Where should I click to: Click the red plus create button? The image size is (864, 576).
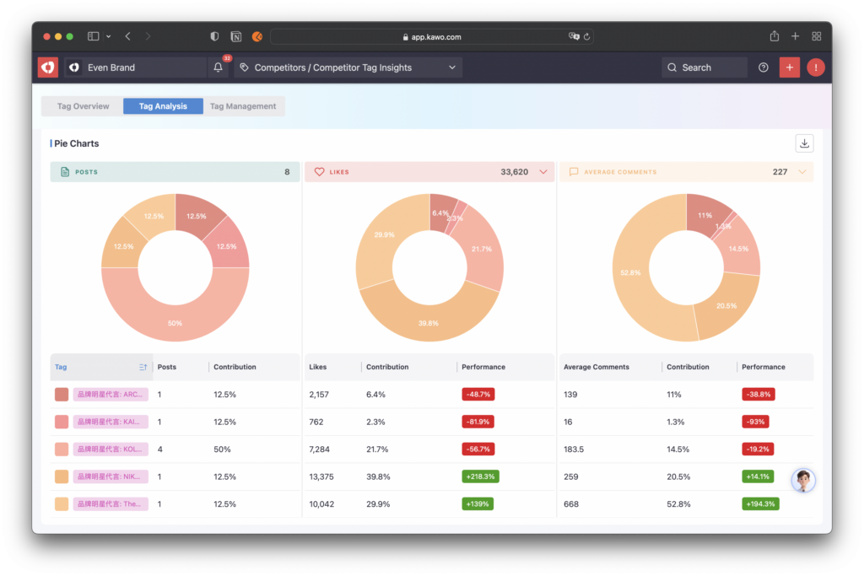(x=789, y=67)
